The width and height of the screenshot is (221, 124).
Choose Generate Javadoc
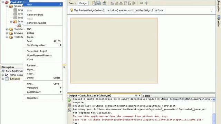tap(43, 23)
